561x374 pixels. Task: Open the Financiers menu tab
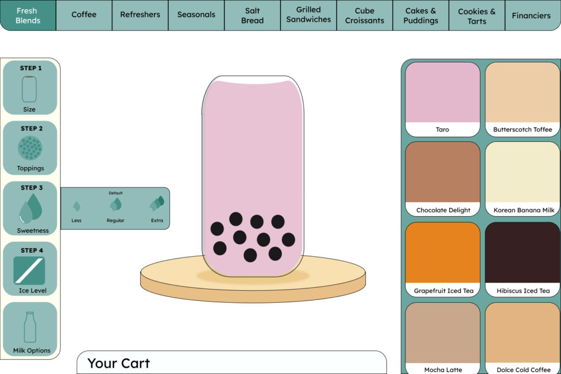(x=531, y=15)
